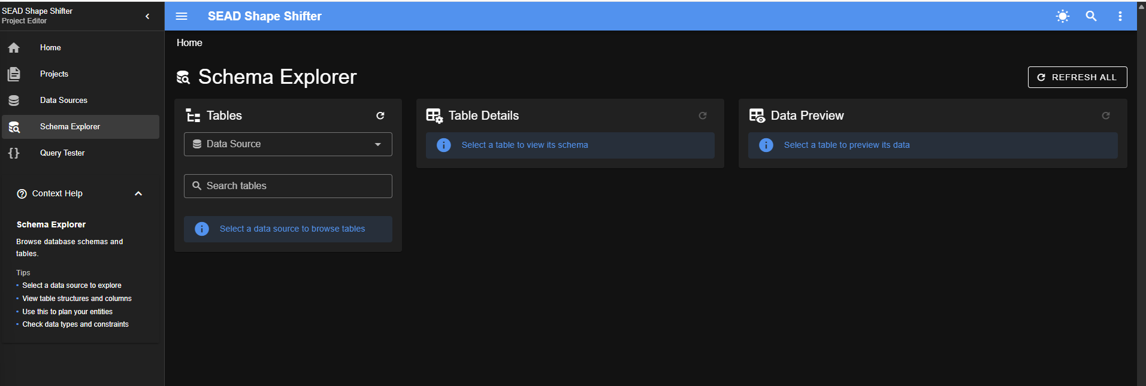Click the Data Preview refresh icon
Screen dimensions: 1146x386
click(x=1106, y=116)
